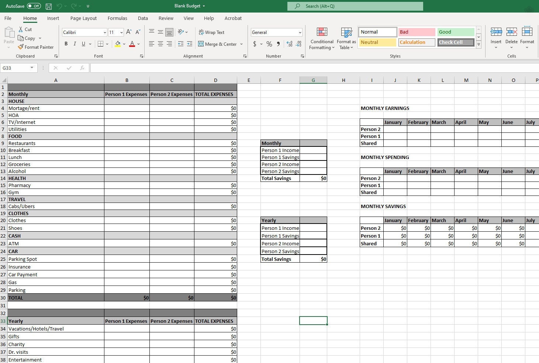Toggle AutoSave off switch
This screenshot has height=363, width=539.
33,6
